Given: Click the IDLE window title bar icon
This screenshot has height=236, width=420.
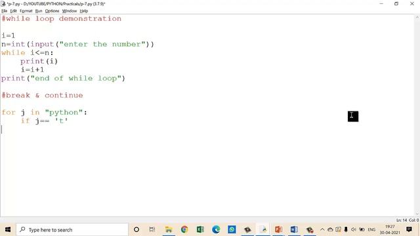Looking at the screenshot, I should (3, 4).
